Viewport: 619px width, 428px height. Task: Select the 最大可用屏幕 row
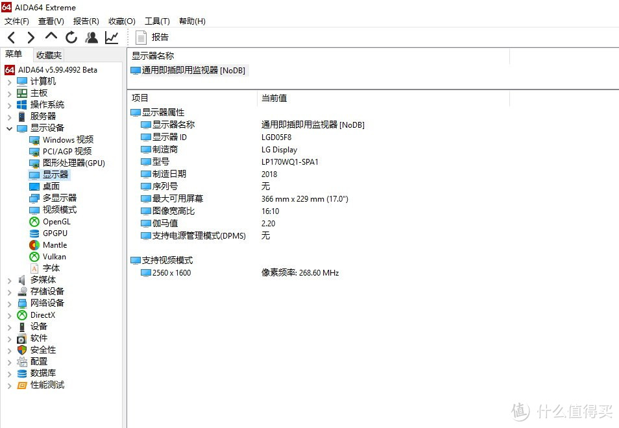point(245,199)
